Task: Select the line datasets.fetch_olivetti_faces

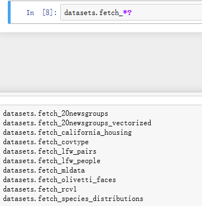Action: tap(59, 180)
